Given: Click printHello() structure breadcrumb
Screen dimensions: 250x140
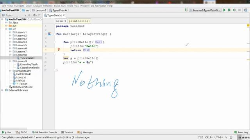Looking at the screenshot, I should point(79,21).
